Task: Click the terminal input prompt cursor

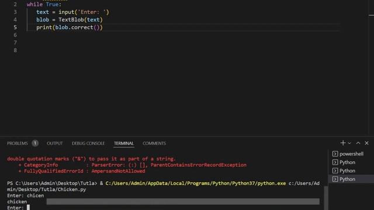Action: click(28, 208)
